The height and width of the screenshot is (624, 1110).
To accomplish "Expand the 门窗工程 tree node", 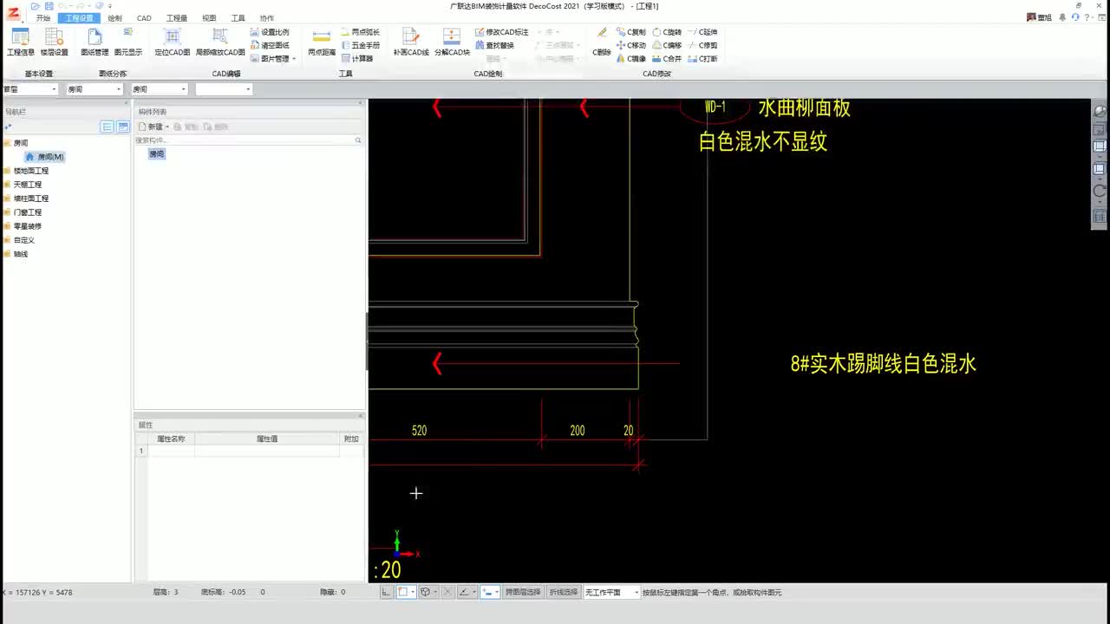I will click(7, 212).
